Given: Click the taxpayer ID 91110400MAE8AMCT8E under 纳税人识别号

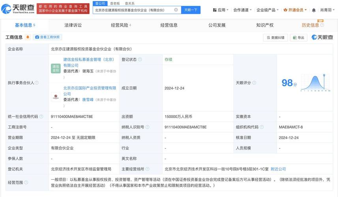Looking at the screenshot, I should pos(186,127).
